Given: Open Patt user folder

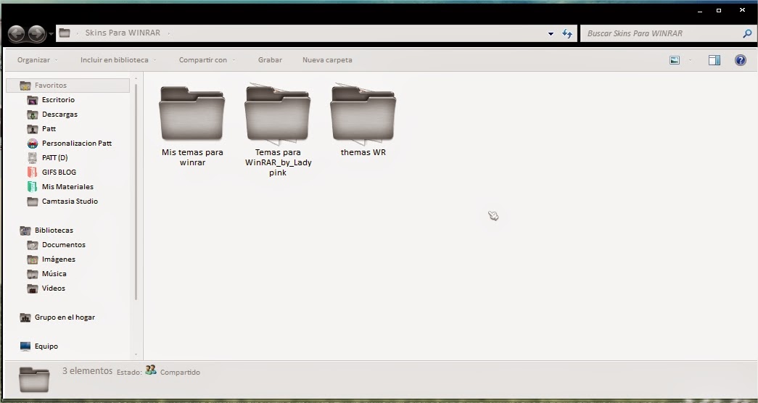Looking at the screenshot, I should 49,128.
